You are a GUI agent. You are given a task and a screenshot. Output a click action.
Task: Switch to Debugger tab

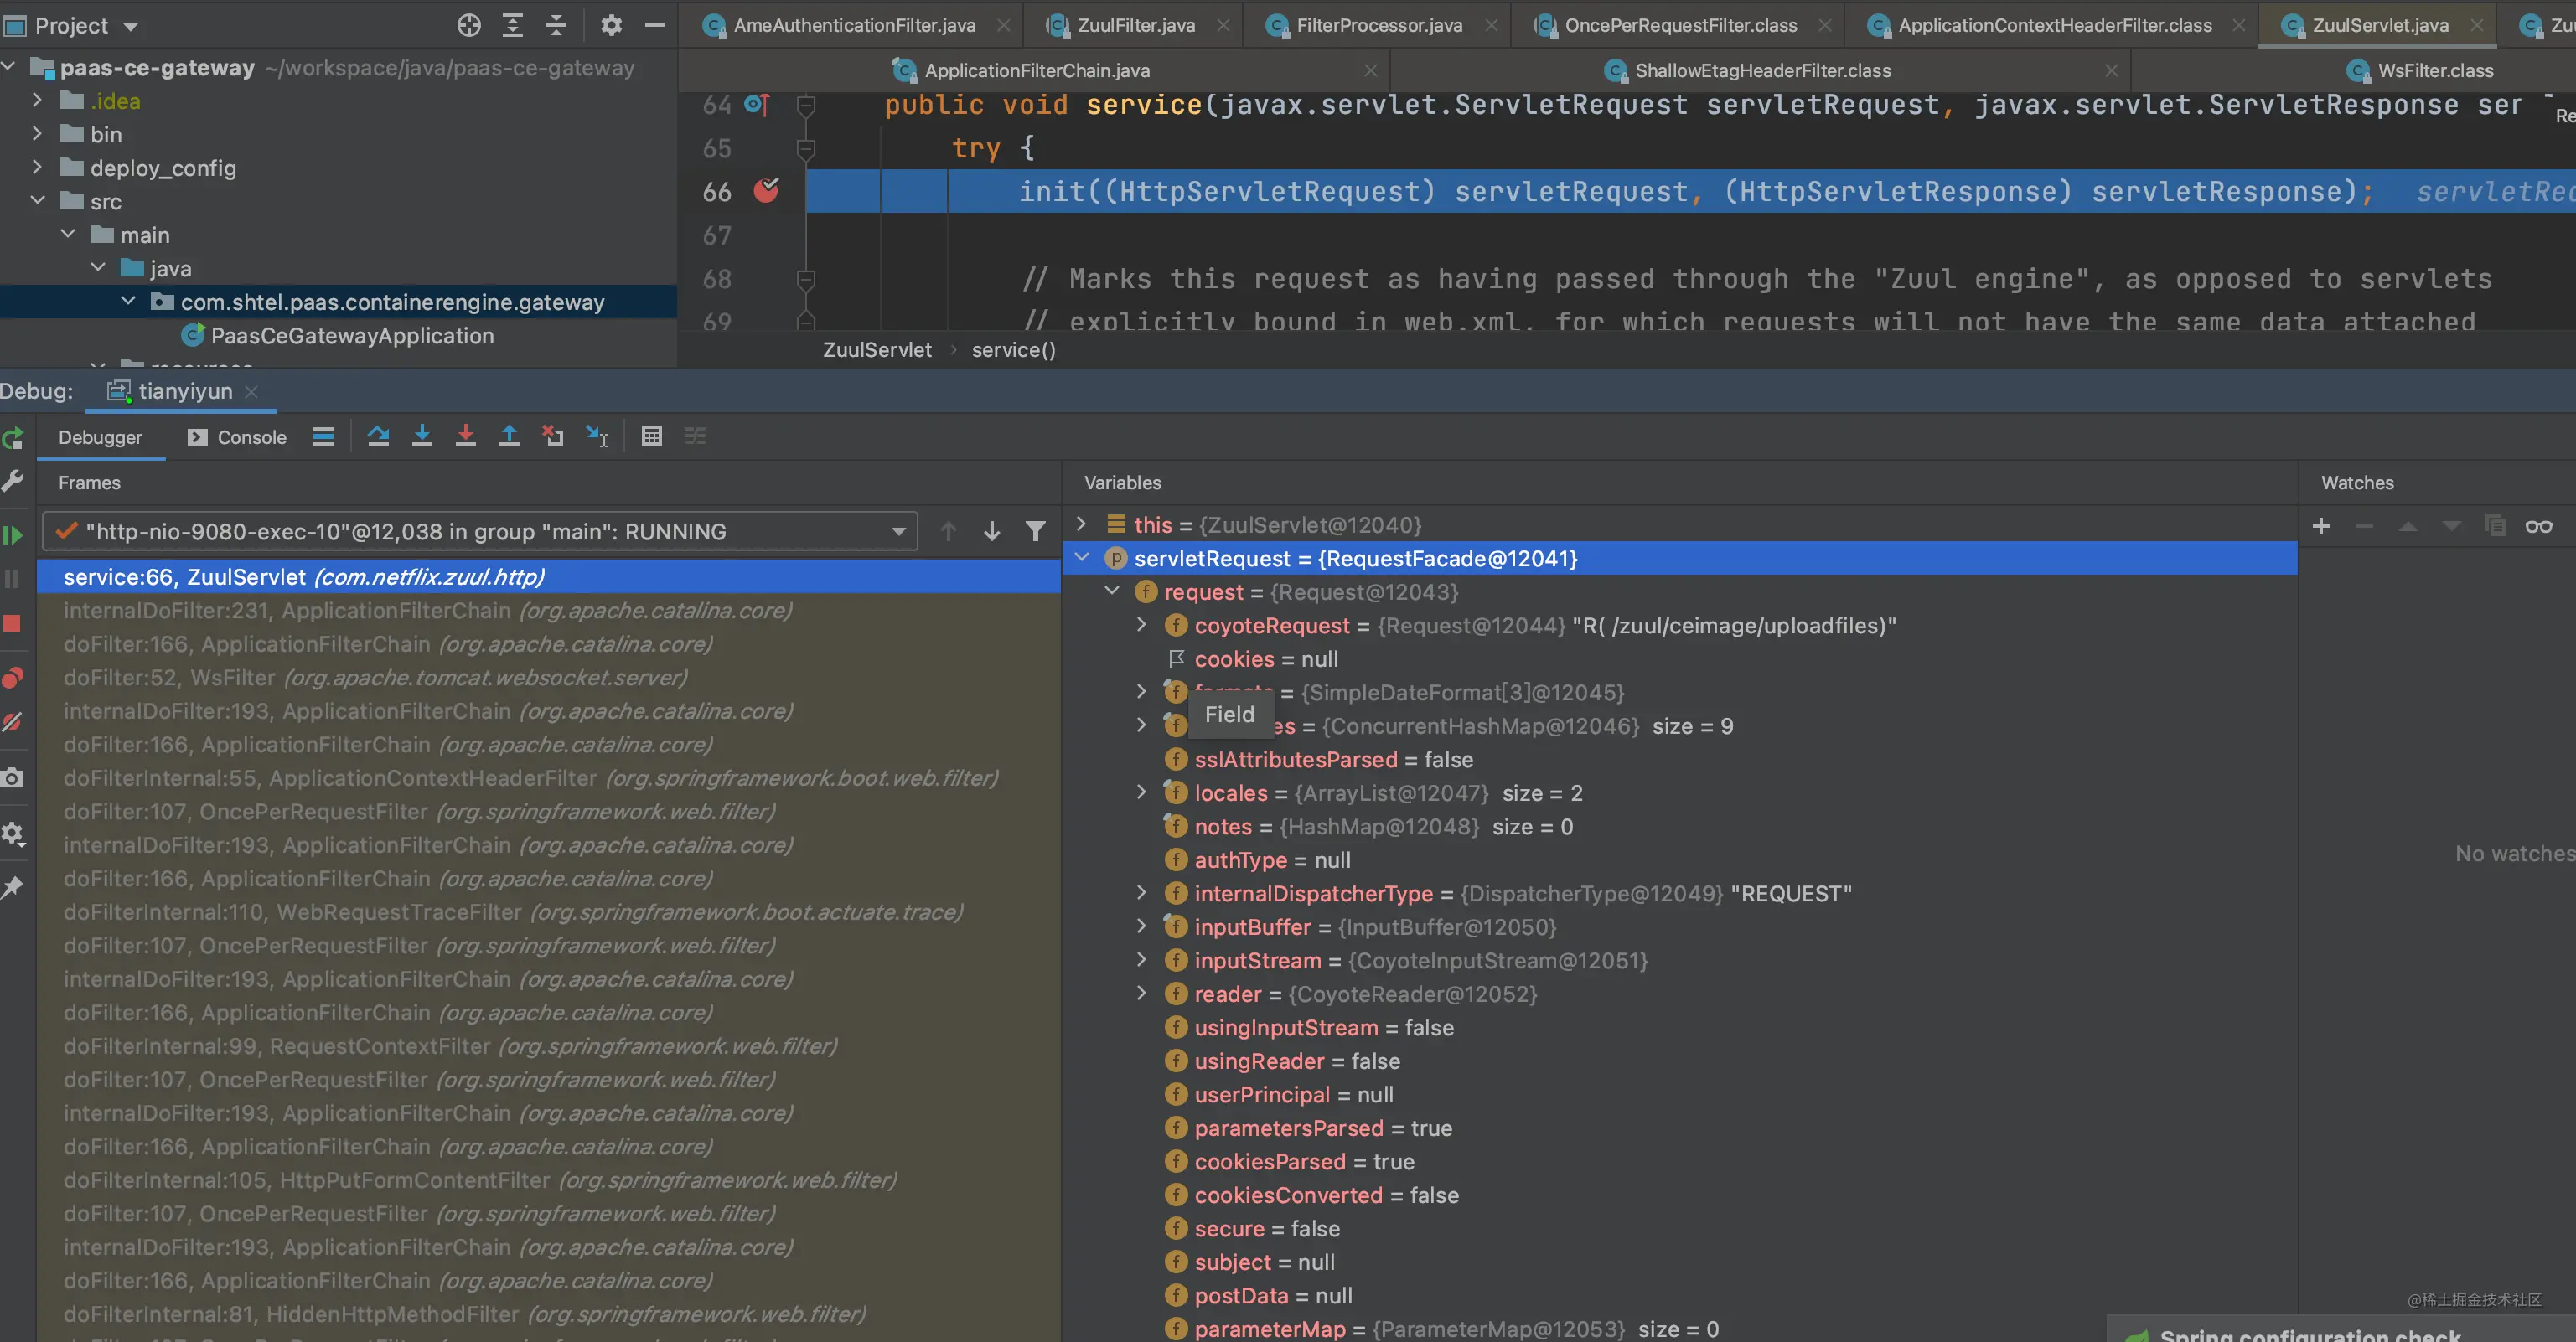[100, 437]
